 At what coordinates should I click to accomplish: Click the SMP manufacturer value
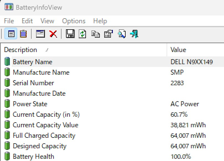coord(177,72)
